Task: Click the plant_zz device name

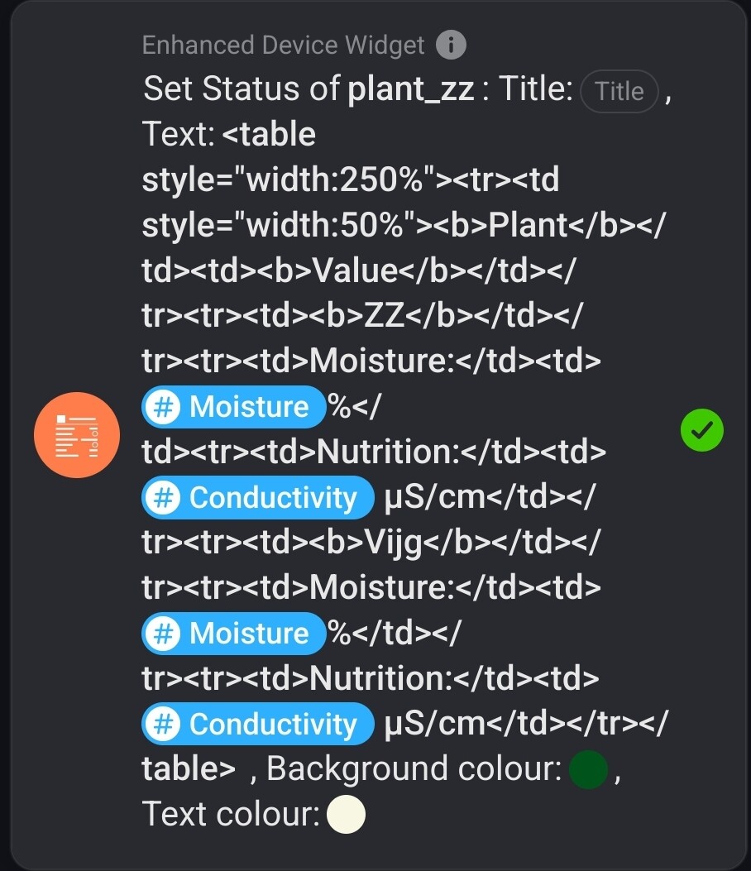Action: pos(411,89)
